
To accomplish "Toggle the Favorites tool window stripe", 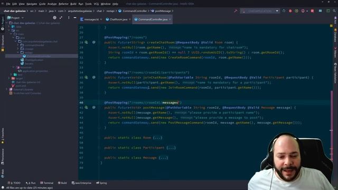I will pyautogui.click(x=3, y=136).
